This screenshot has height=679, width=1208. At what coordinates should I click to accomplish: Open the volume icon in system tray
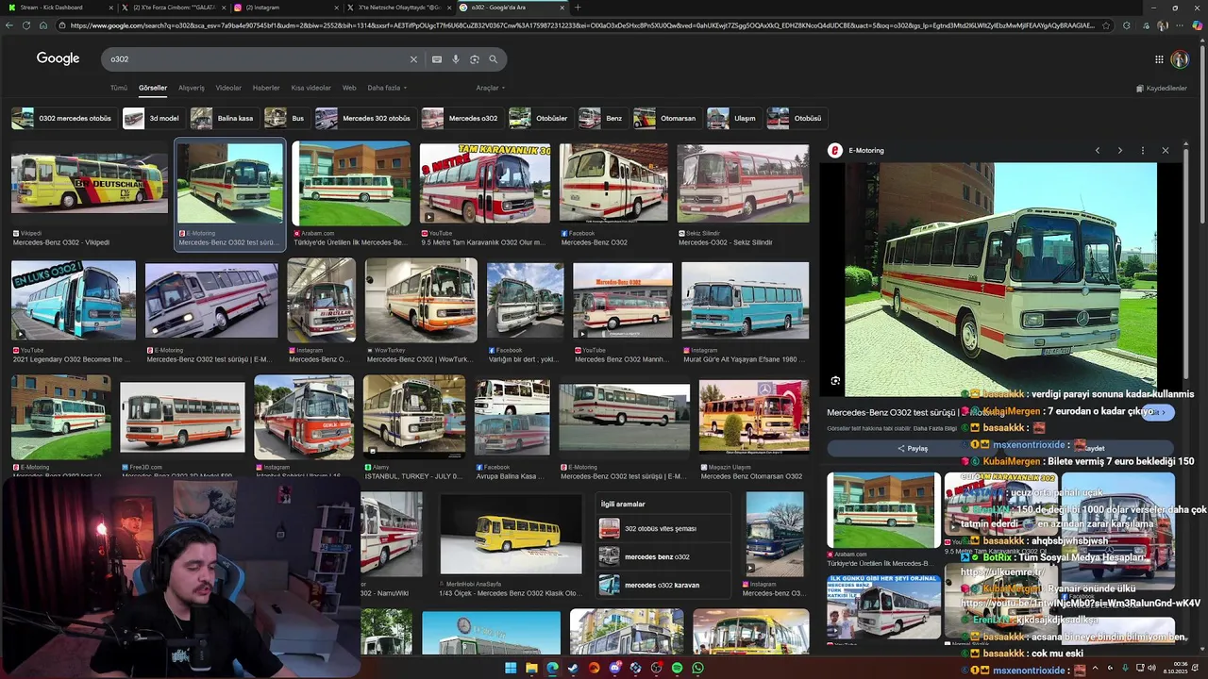pyautogui.click(x=1151, y=668)
